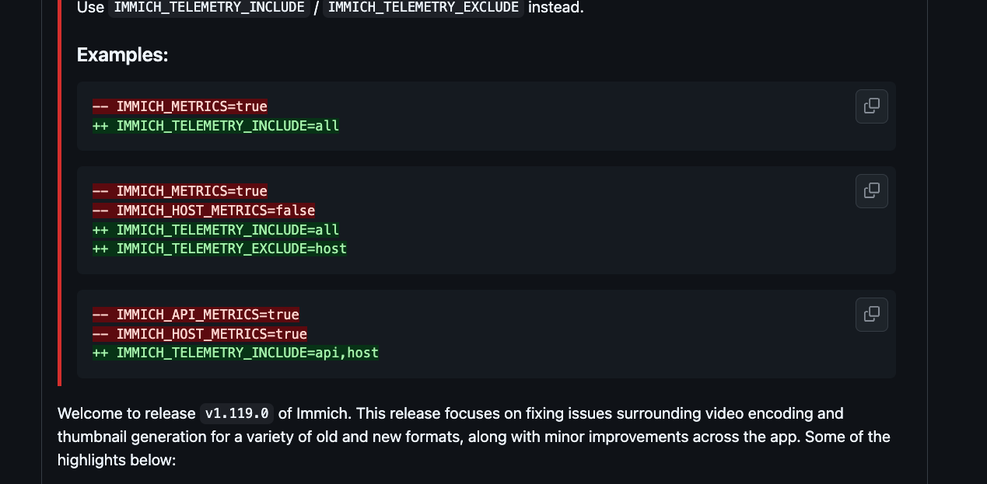Screen dimensions: 987x484
Task: Click IMMICH_TELEMETRY_INCLUDE=all in the first code block
Action: (x=215, y=126)
